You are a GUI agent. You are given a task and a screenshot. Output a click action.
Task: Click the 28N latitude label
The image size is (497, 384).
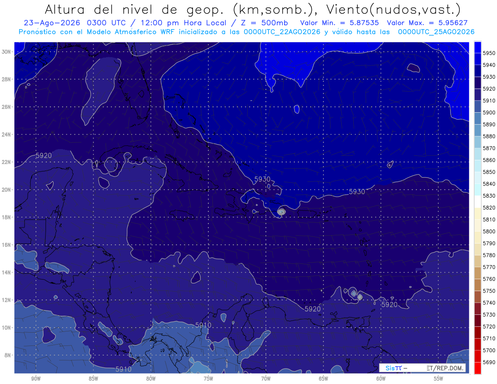pos(7,79)
